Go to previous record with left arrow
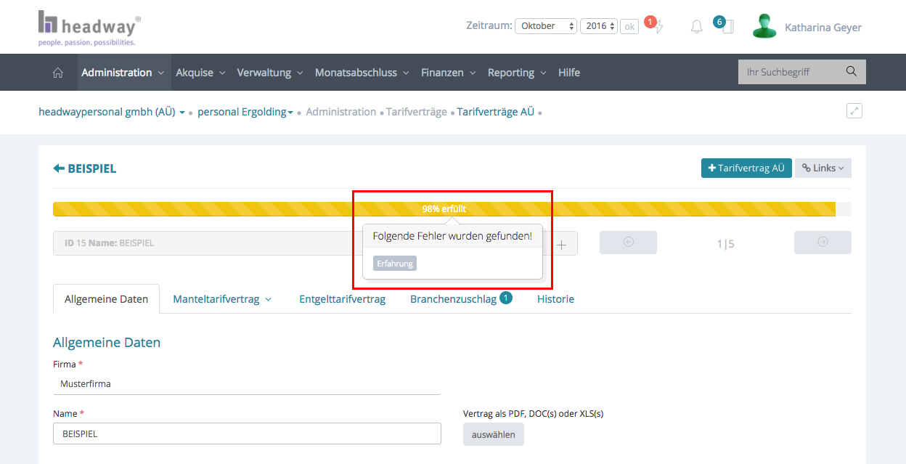This screenshot has width=906, height=464. pyautogui.click(x=628, y=243)
